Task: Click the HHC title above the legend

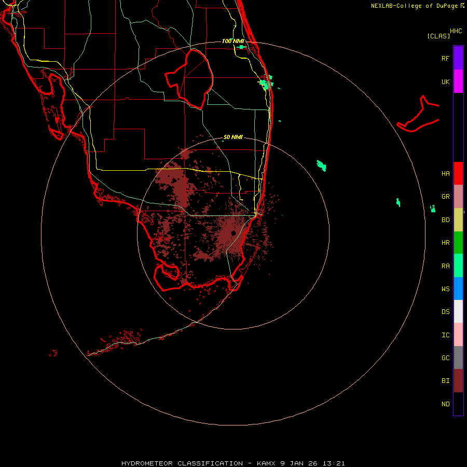Action: [456, 31]
